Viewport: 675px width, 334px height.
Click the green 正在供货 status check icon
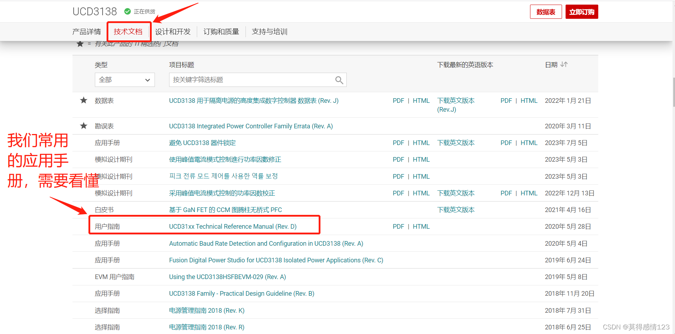click(128, 11)
